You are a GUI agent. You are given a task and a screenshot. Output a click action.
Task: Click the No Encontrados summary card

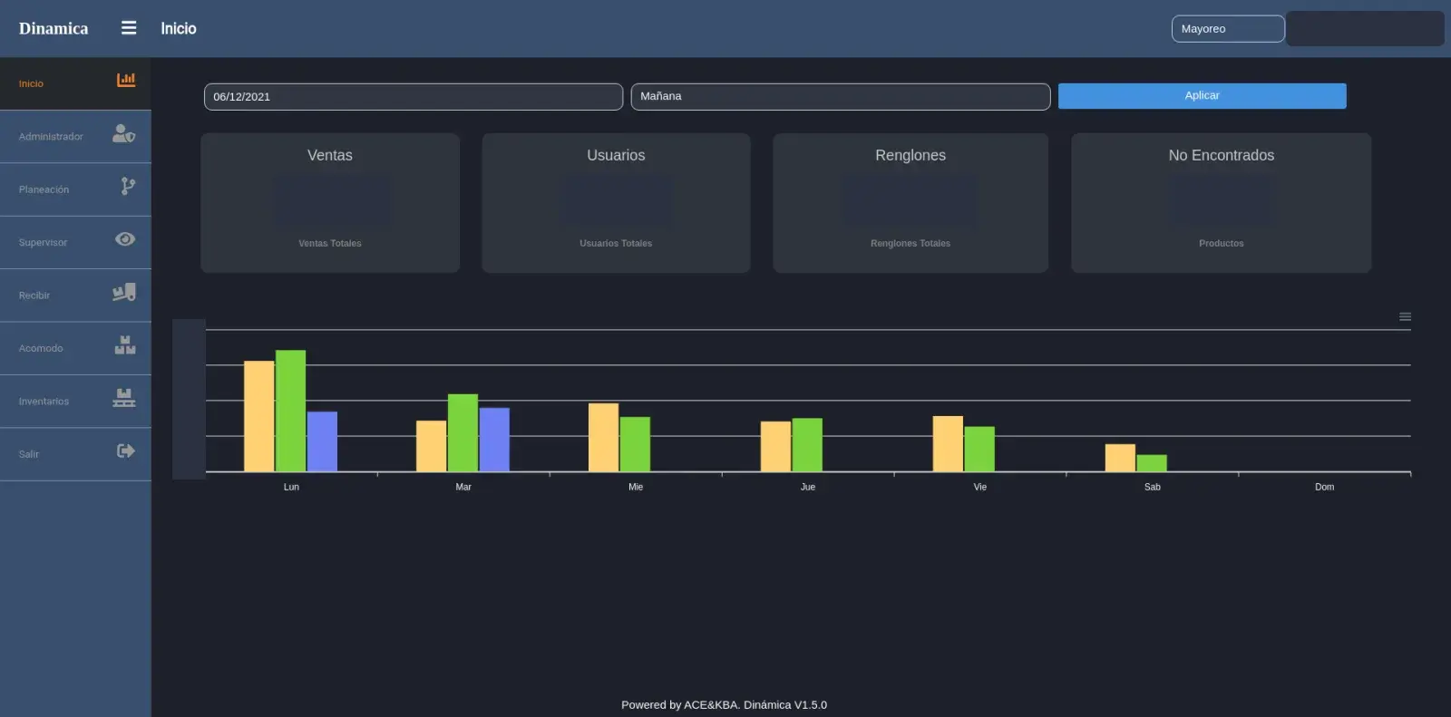(x=1222, y=203)
